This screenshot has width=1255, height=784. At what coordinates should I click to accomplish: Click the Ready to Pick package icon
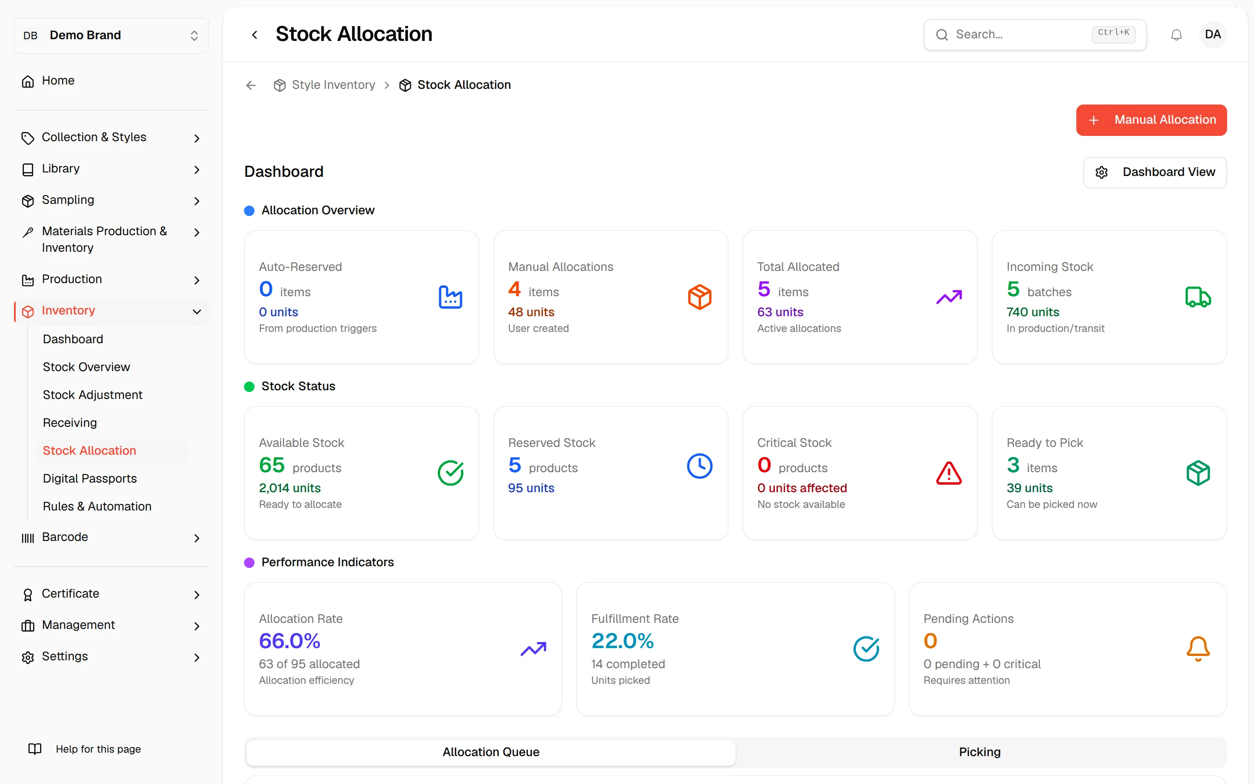[1198, 473]
